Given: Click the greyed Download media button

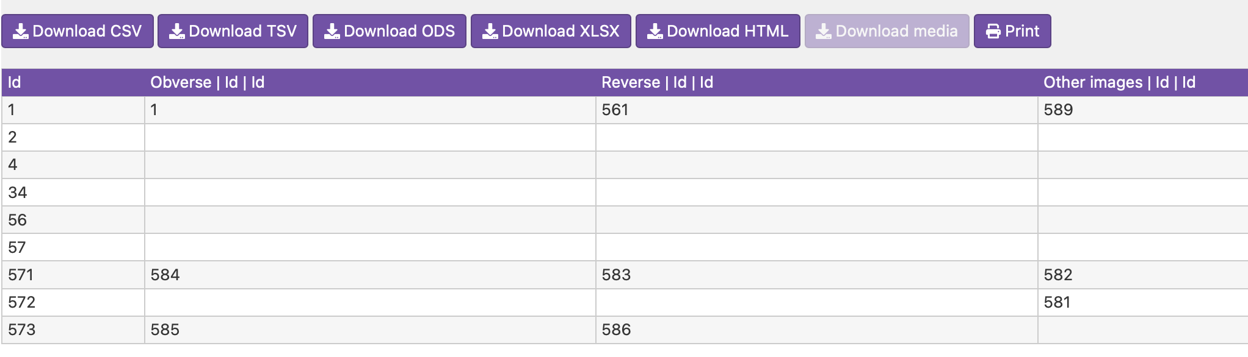Looking at the screenshot, I should (887, 31).
